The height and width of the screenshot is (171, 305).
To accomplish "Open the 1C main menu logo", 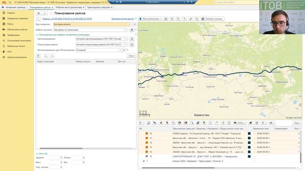I will [x=4, y=2].
